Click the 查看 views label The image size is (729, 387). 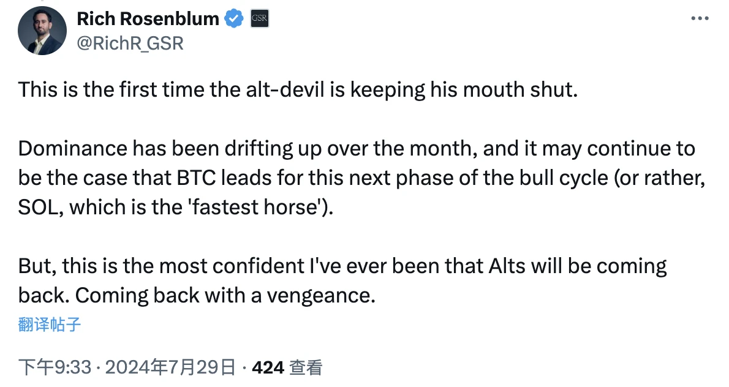tap(306, 367)
